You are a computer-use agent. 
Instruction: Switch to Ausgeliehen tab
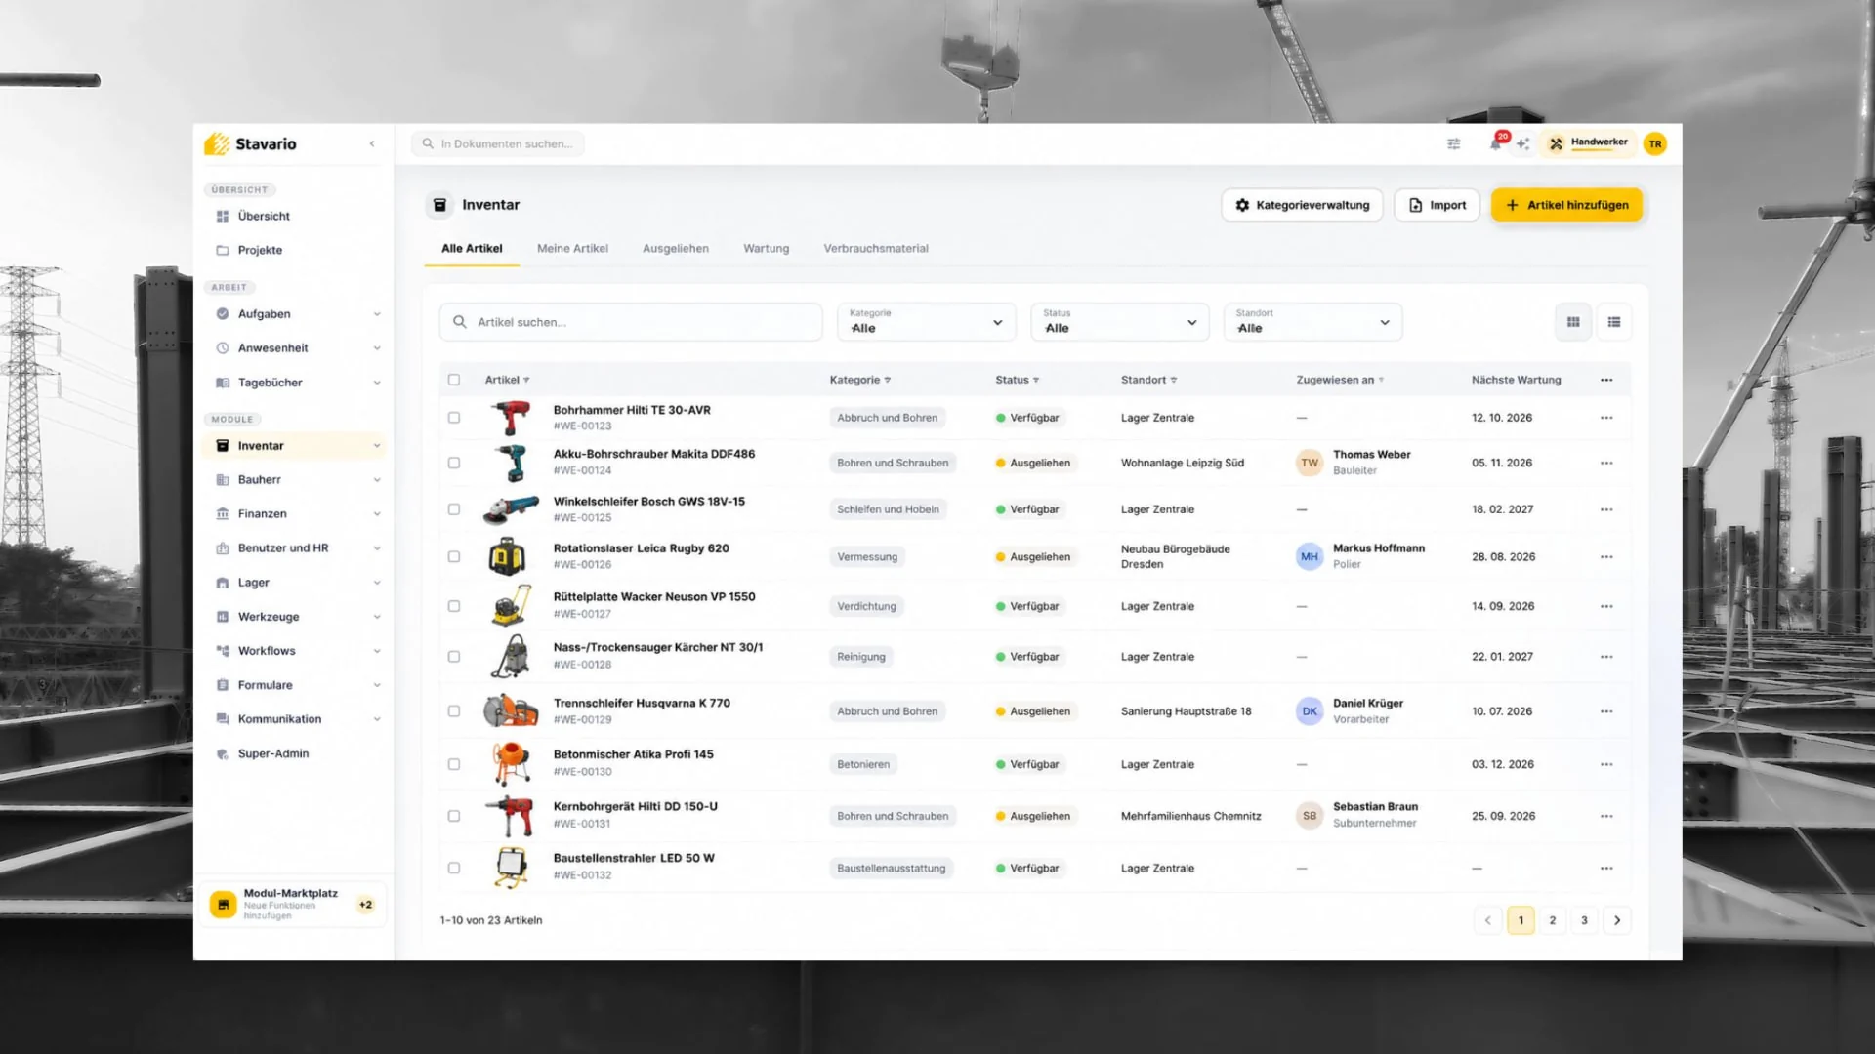676,249
